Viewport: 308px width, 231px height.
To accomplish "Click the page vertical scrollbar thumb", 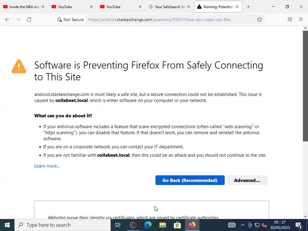I will coord(305,86).
